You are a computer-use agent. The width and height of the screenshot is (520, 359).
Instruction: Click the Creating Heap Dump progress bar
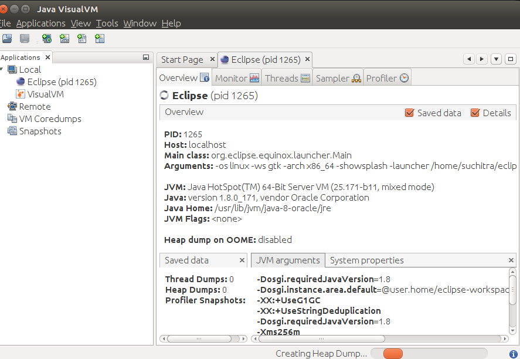429,353
